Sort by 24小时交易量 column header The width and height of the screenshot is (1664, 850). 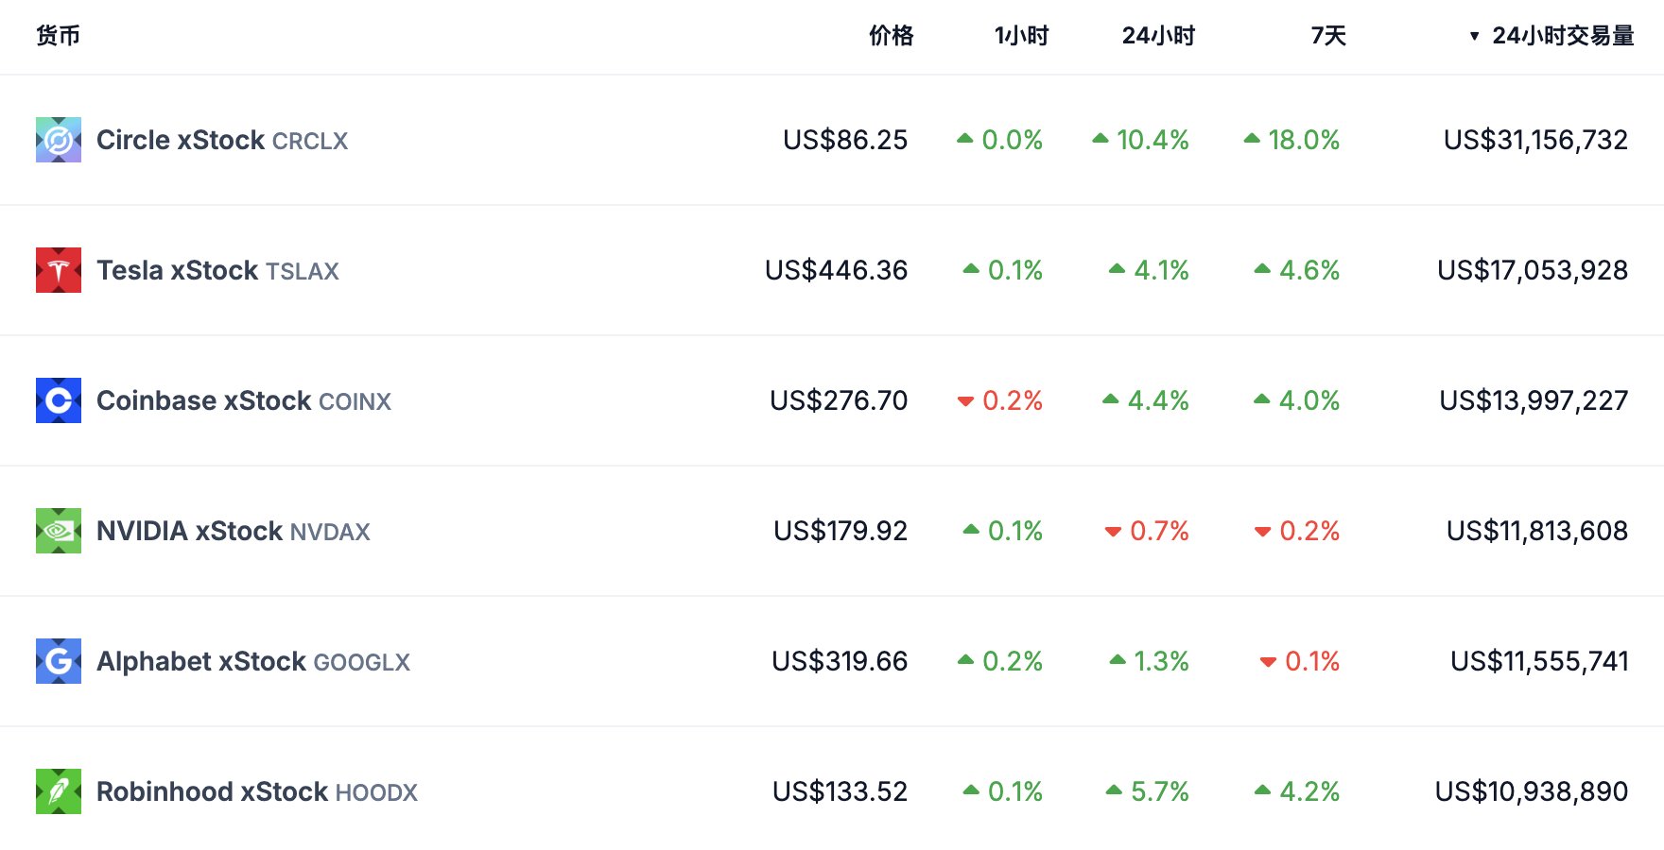coord(1562,36)
